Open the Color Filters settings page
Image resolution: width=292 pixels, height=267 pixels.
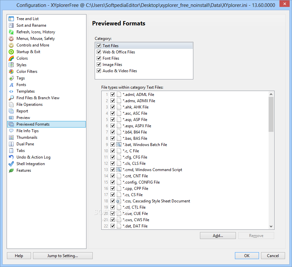[x=47, y=72]
